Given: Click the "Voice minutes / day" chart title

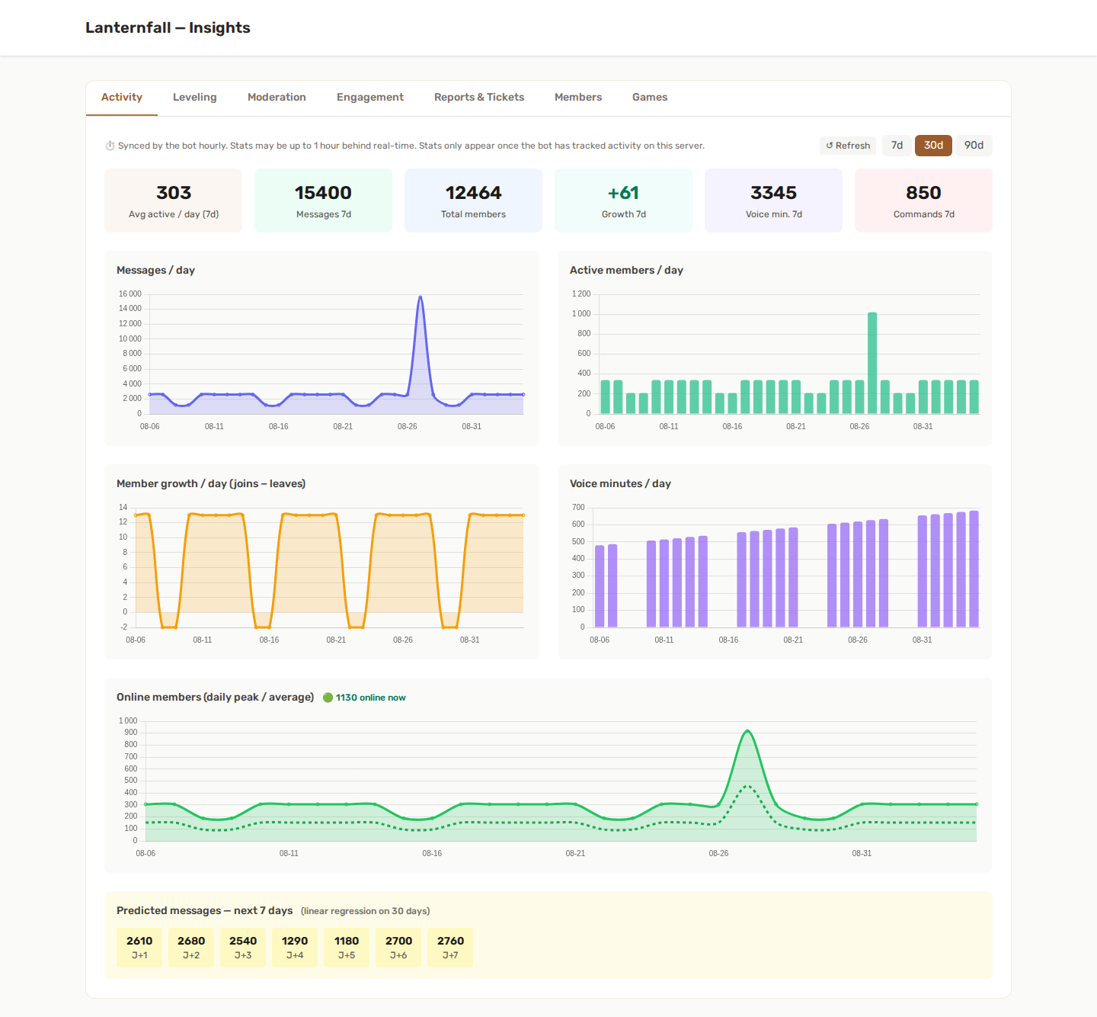Looking at the screenshot, I should [620, 484].
